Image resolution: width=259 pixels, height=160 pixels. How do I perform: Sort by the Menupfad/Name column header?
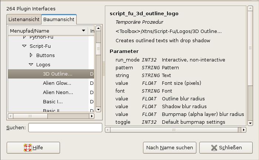pos(48,31)
